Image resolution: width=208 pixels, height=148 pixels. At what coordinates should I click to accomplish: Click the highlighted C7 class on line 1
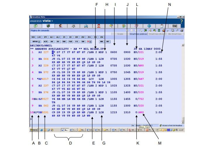(x=54, y=52)
